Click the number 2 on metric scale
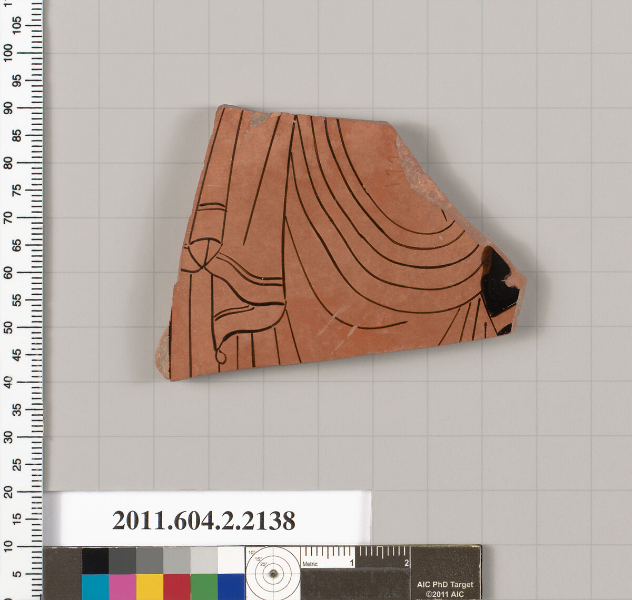 tap(407, 563)
